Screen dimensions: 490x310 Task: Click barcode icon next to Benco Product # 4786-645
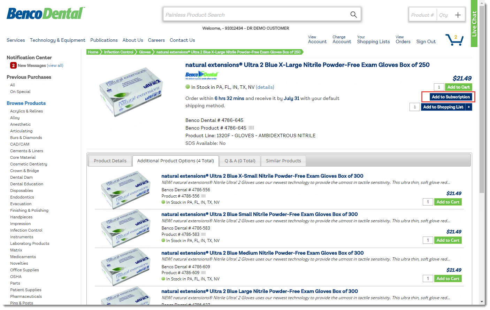click(251, 128)
